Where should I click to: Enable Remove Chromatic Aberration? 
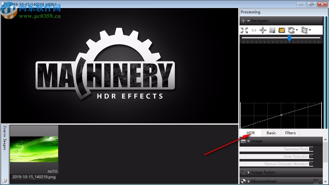point(311,164)
